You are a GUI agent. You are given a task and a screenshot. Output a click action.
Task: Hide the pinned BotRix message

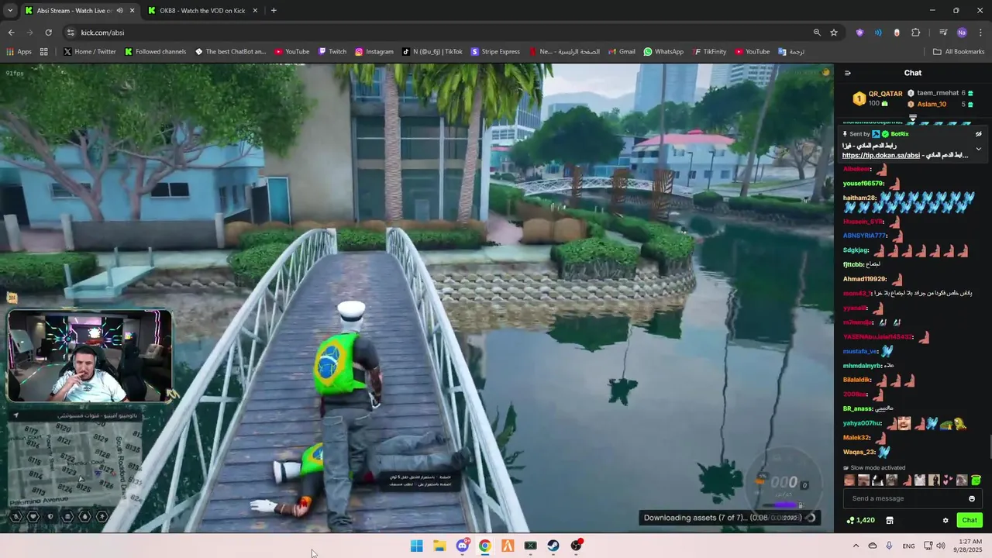coord(979,134)
